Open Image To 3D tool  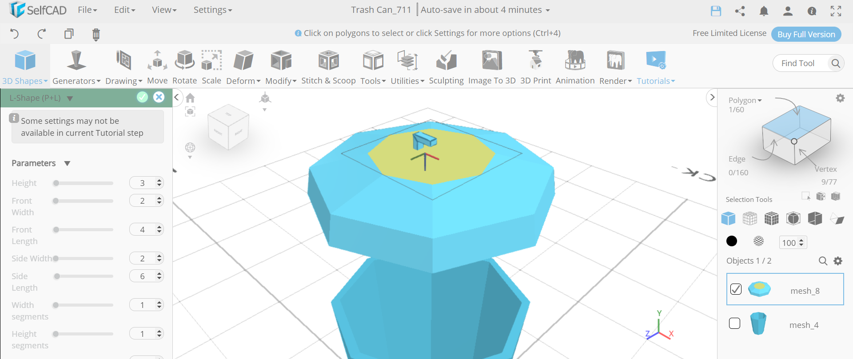coord(492,67)
